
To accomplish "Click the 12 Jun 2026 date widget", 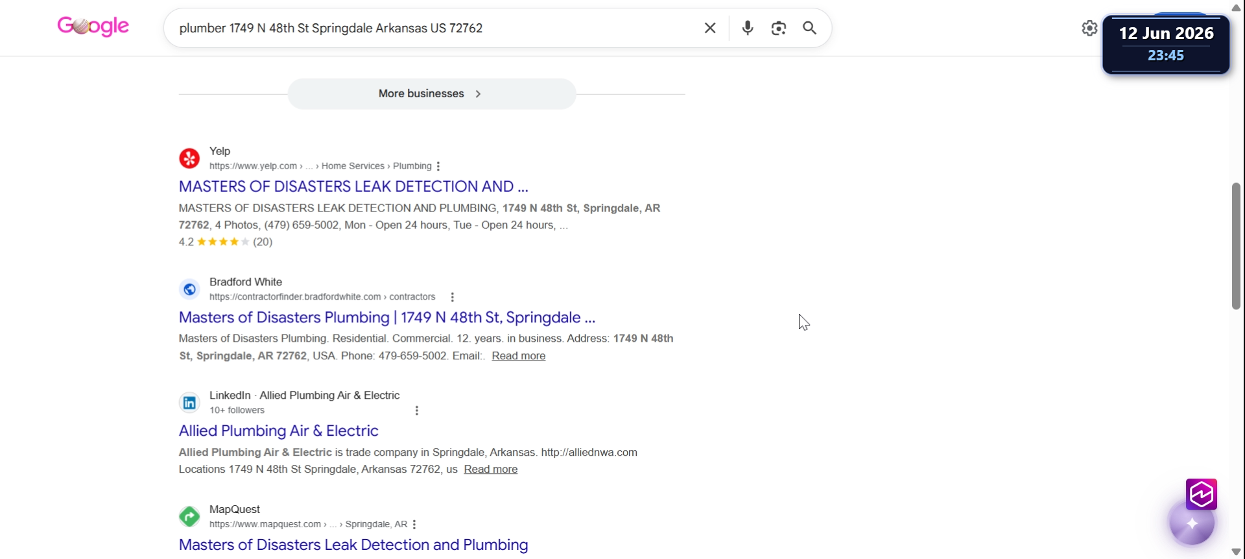I will tap(1166, 44).
